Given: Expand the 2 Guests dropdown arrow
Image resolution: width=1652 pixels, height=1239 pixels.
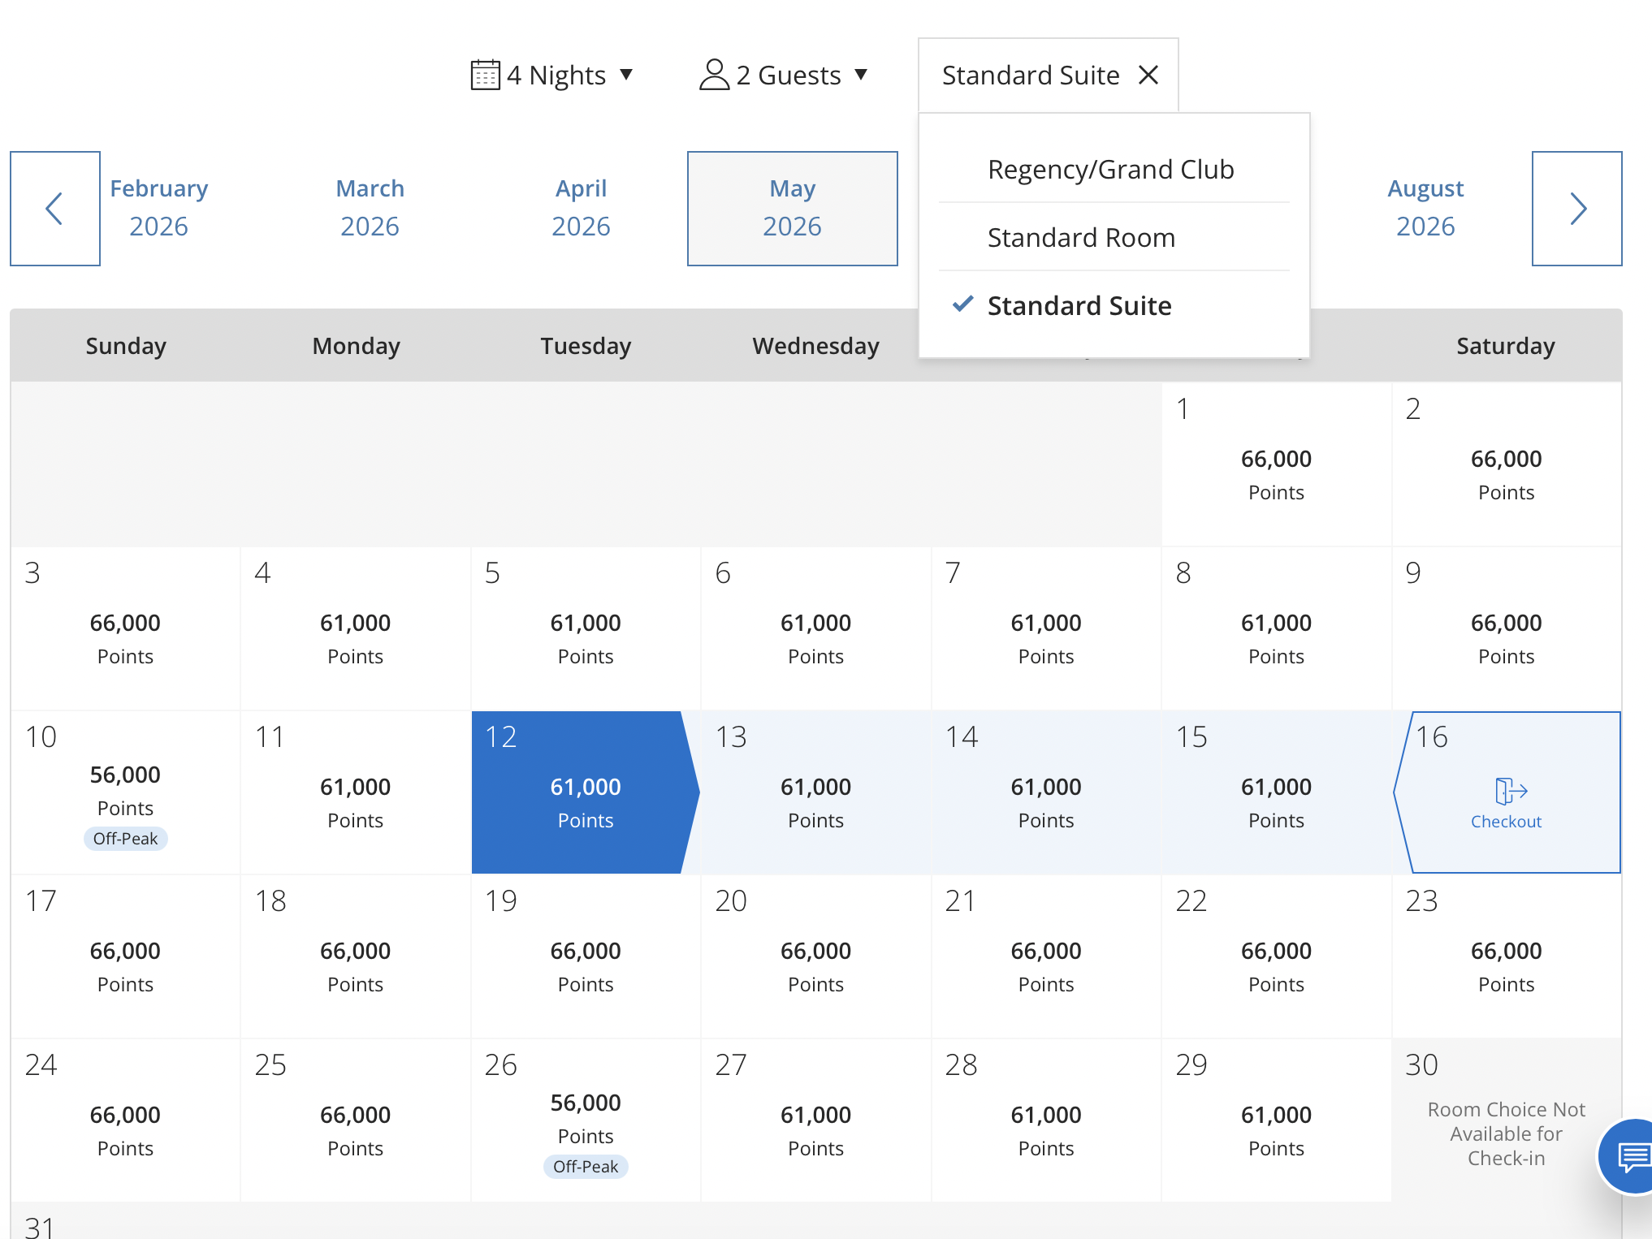Looking at the screenshot, I should click(861, 76).
